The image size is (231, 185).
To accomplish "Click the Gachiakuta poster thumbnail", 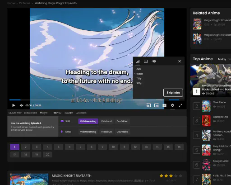I will pos(206,121).
